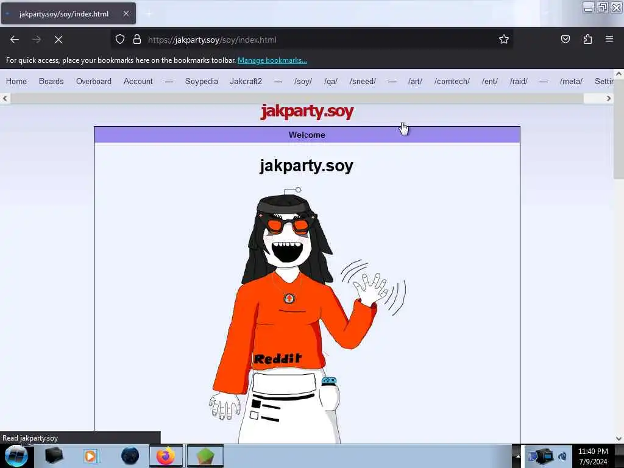Go back with the browser back arrow

[15, 40]
